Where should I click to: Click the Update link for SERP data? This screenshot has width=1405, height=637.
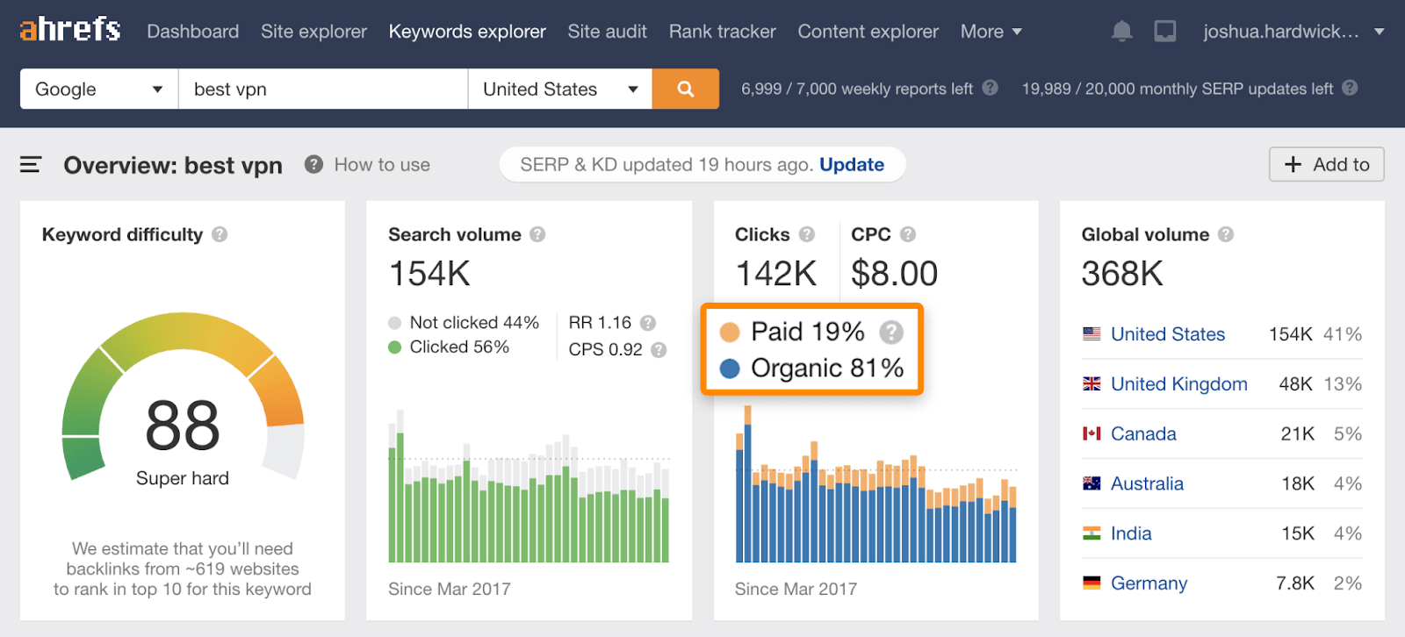pos(851,164)
